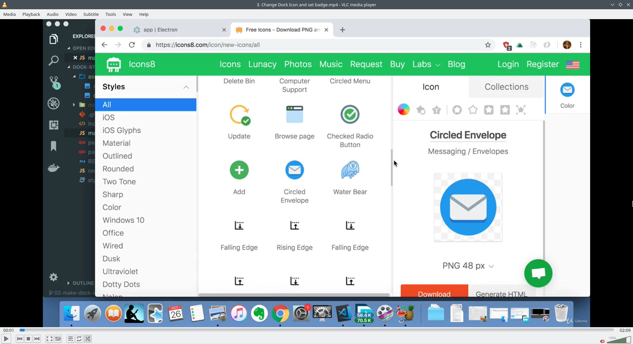Play the video in VLC
This screenshot has width=633, height=344.
coord(6,339)
